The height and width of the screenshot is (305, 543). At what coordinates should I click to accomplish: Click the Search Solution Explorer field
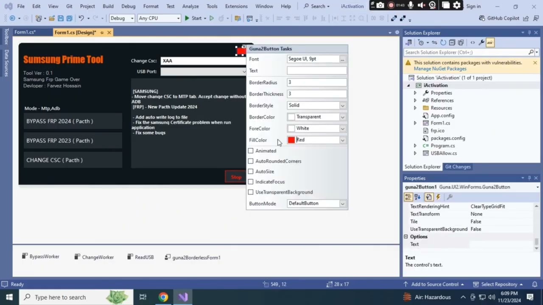pyautogui.click(x=465, y=52)
